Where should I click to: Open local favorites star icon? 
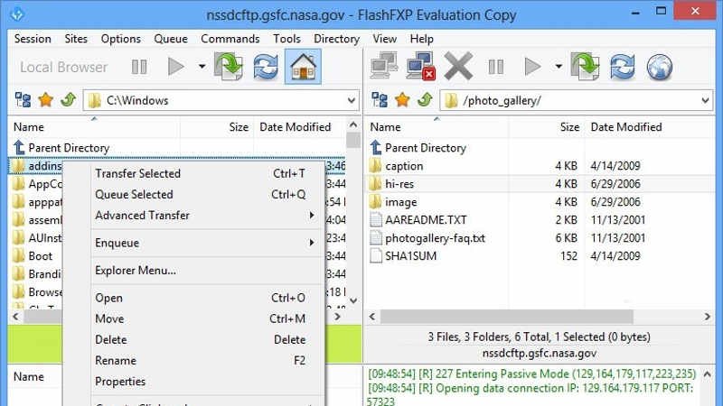46,100
